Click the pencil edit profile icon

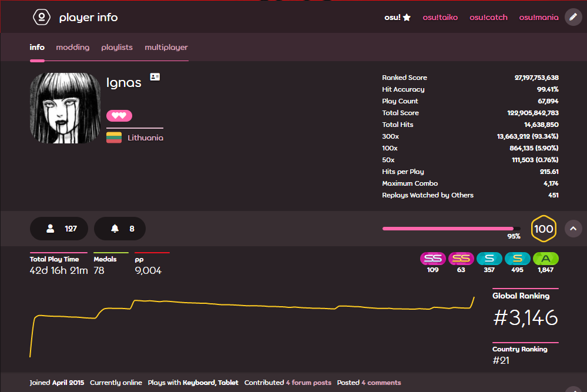pos(573,17)
